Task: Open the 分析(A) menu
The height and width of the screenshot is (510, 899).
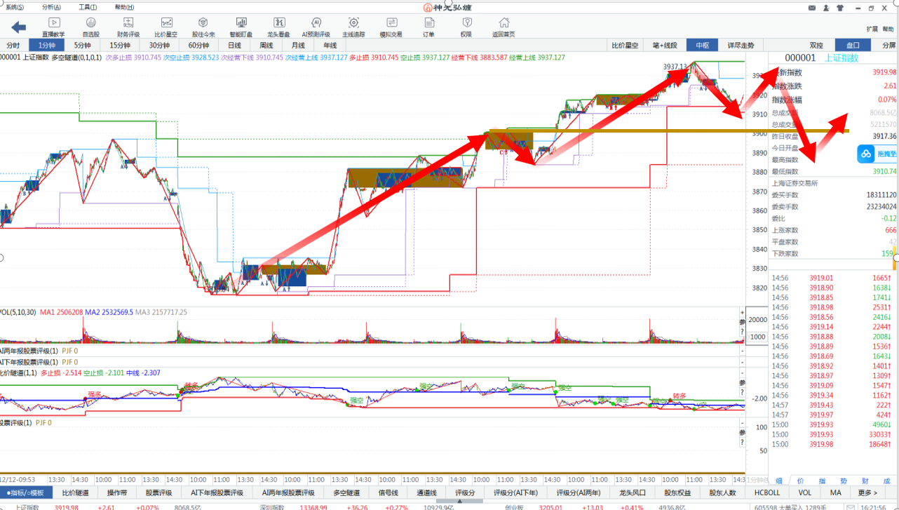Action: (52, 7)
